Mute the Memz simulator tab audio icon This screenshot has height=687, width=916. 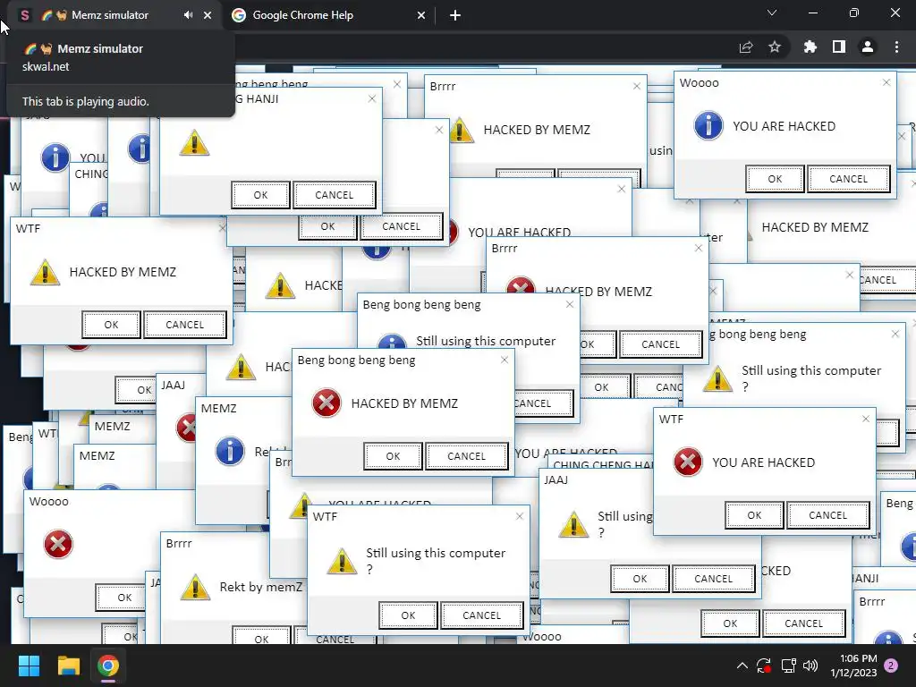[188, 15]
